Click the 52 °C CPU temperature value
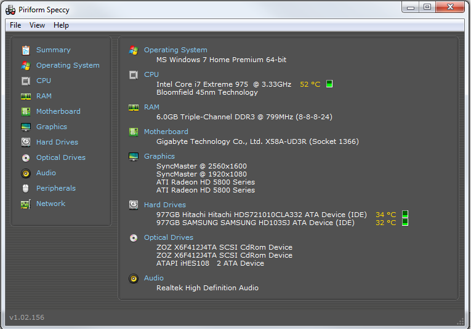Viewport: 471px width, 329px height. 310,84
